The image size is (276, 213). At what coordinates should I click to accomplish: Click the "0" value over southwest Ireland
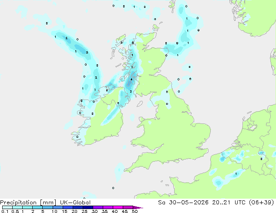tap(77, 137)
